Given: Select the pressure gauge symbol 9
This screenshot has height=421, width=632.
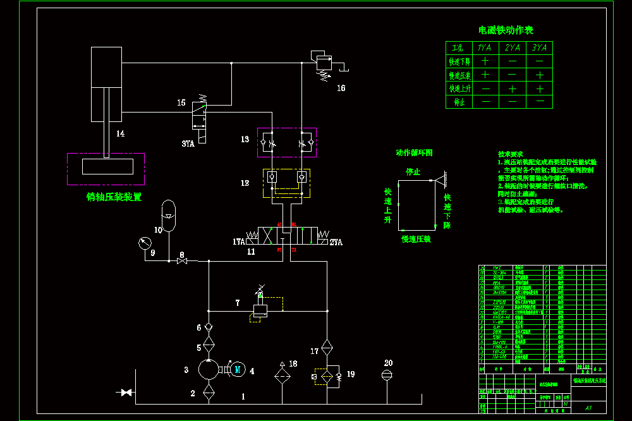Looking at the screenshot, I should (x=145, y=243).
